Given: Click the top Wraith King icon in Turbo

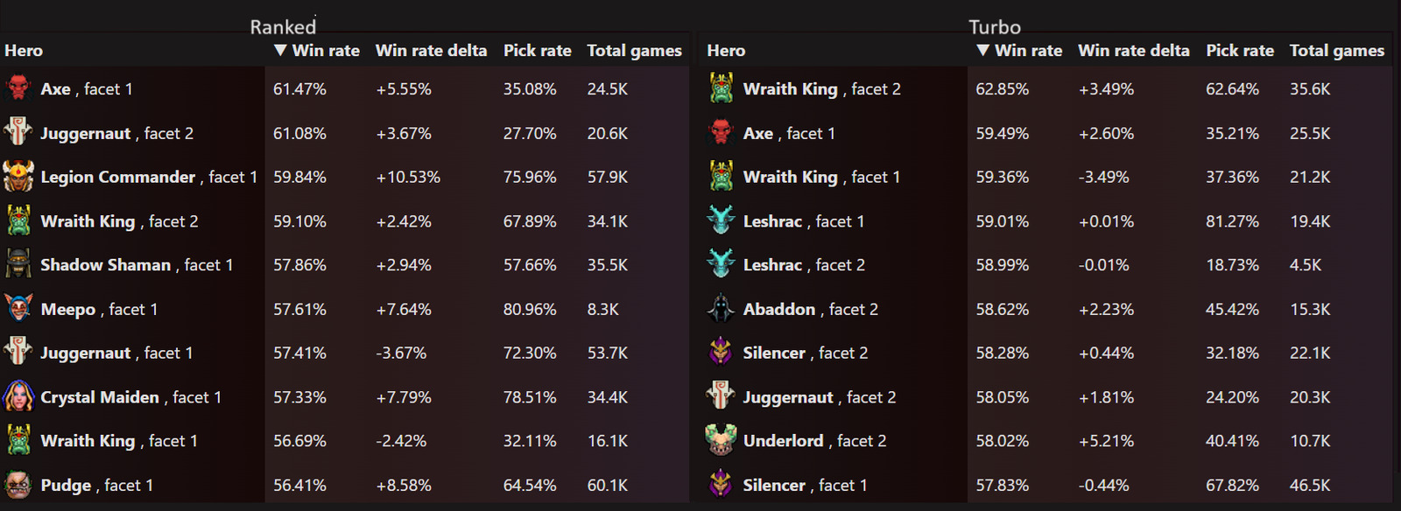Looking at the screenshot, I should (x=721, y=88).
